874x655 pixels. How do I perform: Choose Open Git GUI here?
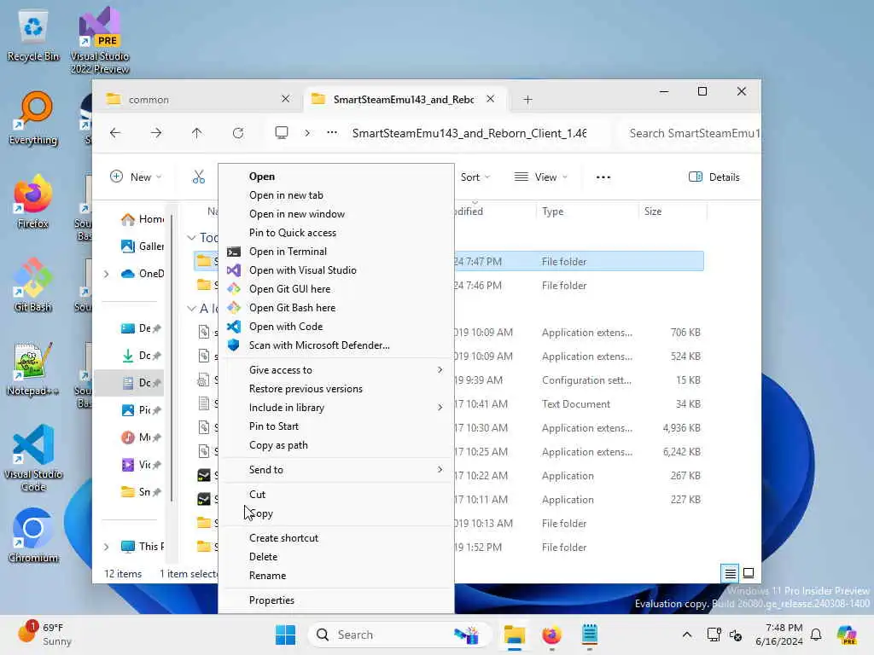click(336, 289)
